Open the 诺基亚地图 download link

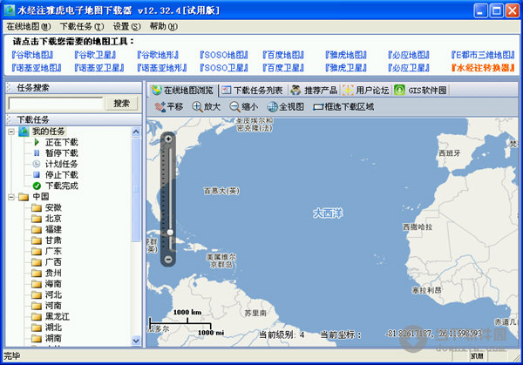pos(37,68)
